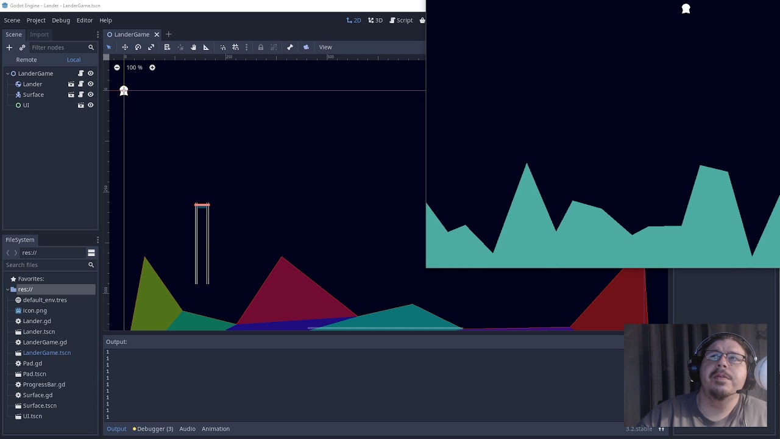Image resolution: width=780 pixels, height=439 pixels.
Task: Hide the Surface node with its eye icon
Action: coord(91,95)
